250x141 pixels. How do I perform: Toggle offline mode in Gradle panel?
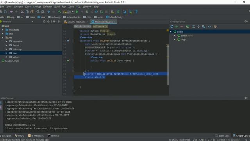(209, 27)
